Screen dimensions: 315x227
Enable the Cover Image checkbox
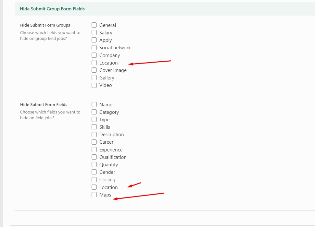tap(94, 70)
